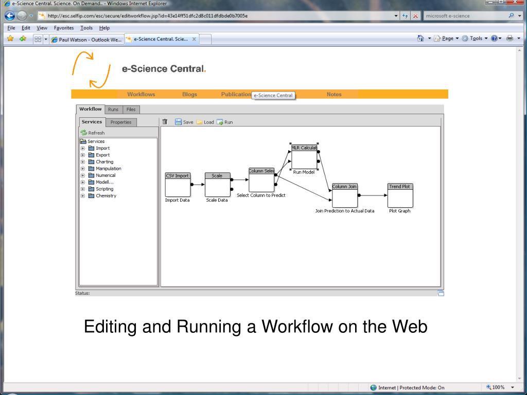The width and height of the screenshot is (527, 395).
Task: Expand the Chemistry services node
Action: 83,195
